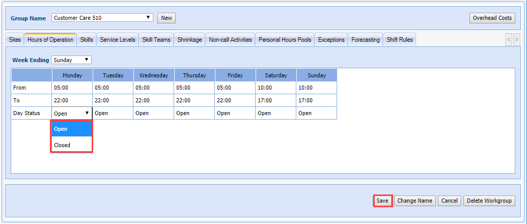This screenshot has height=224, width=527.
Task: Choose Open in the status list
Action: (71, 129)
